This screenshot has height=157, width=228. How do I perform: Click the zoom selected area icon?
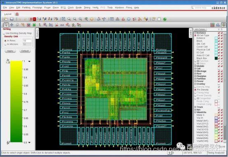[x=80, y=19]
